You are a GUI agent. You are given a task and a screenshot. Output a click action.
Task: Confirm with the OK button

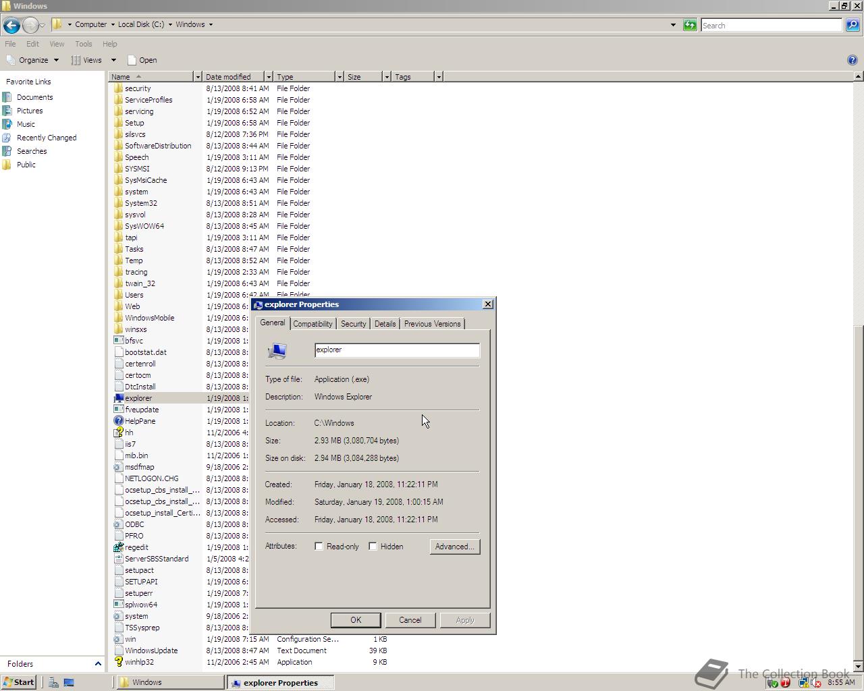pos(356,620)
